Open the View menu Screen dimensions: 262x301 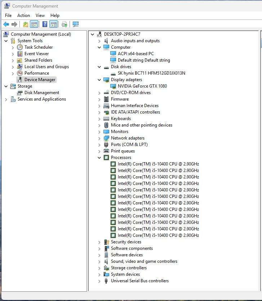tap(40, 16)
